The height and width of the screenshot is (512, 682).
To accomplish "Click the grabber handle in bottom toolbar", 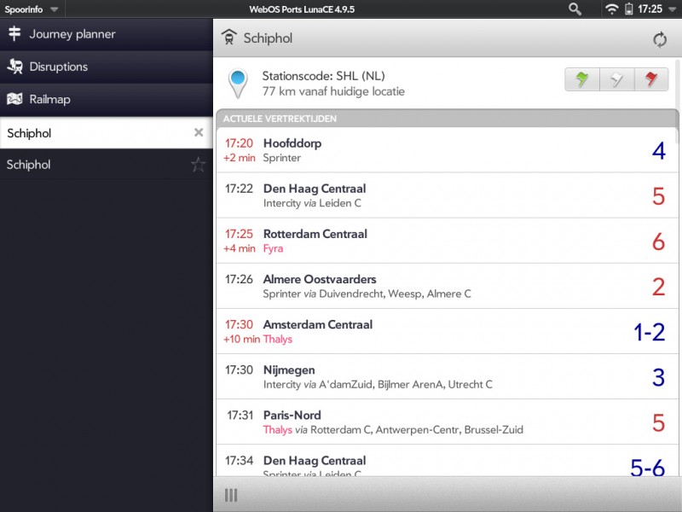I will click(231, 496).
